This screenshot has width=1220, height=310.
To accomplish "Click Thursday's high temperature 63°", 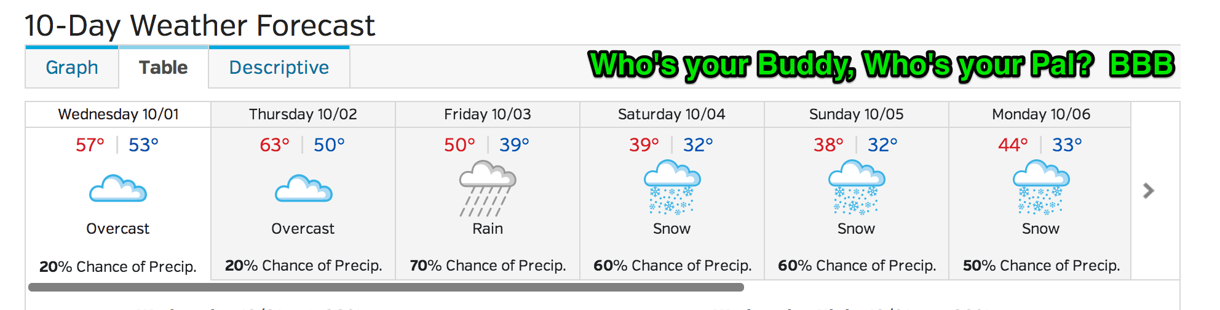I will [274, 145].
